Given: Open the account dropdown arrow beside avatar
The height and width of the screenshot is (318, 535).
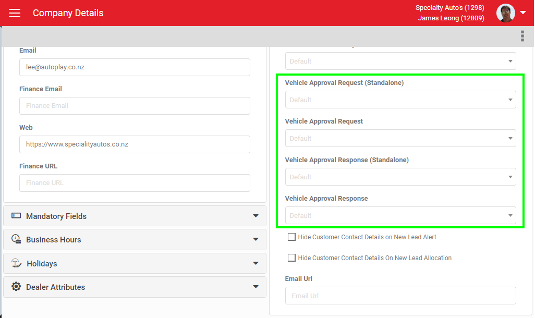Looking at the screenshot, I should (523, 13).
